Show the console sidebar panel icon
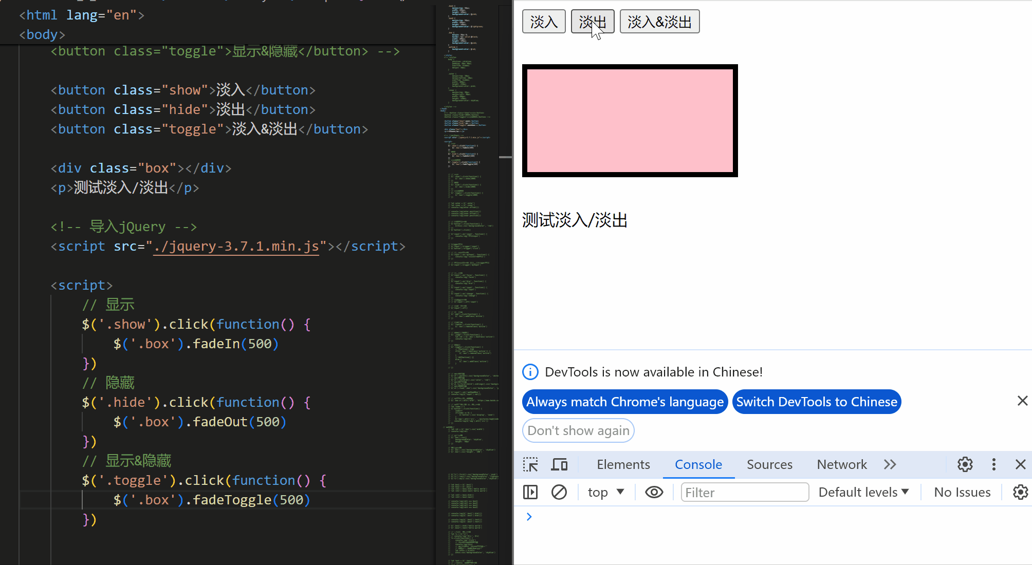This screenshot has width=1032, height=565. [x=530, y=493]
